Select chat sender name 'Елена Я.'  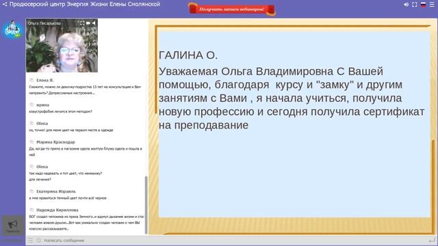45,80
